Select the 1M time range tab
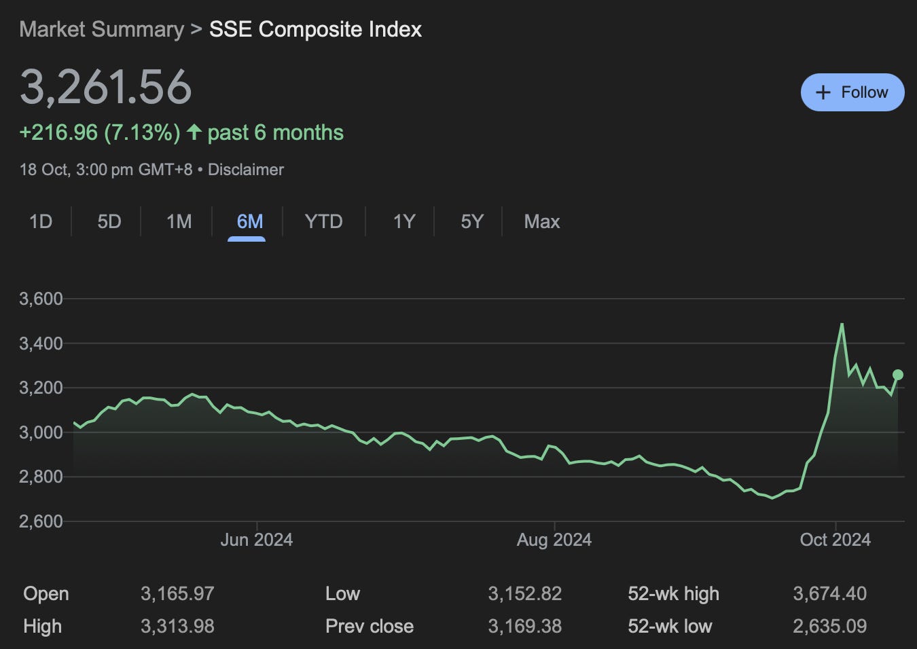This screenshot has height=649, width=917. point(179,222)
